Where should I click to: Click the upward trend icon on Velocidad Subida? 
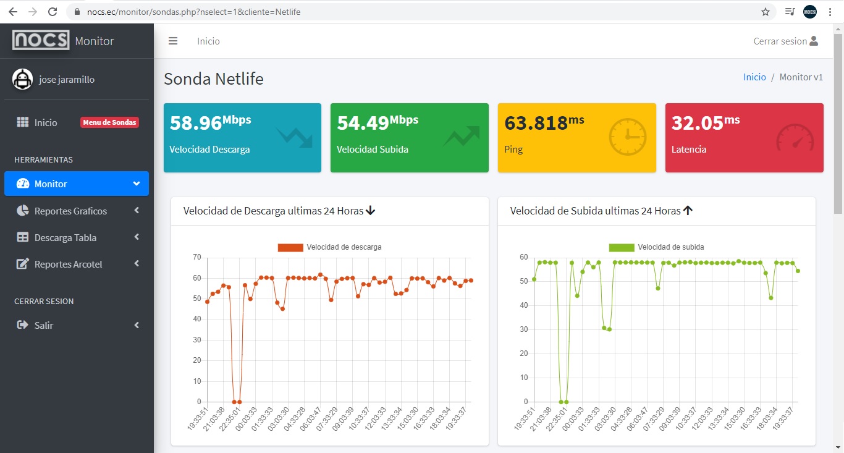(x=461, y=137)
